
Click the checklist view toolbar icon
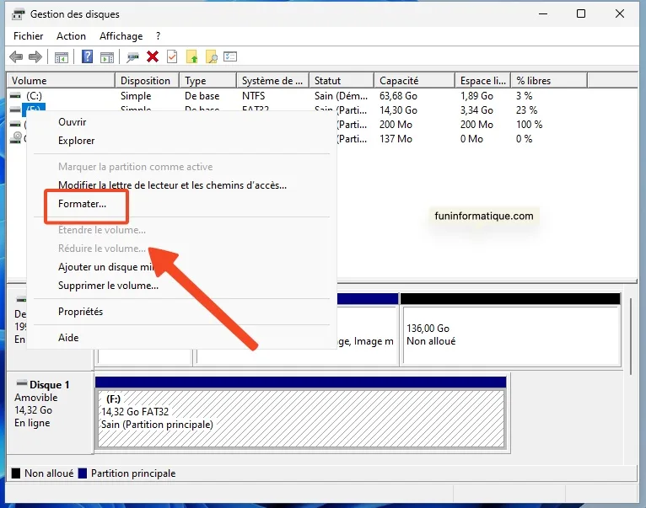pos(230,56)
